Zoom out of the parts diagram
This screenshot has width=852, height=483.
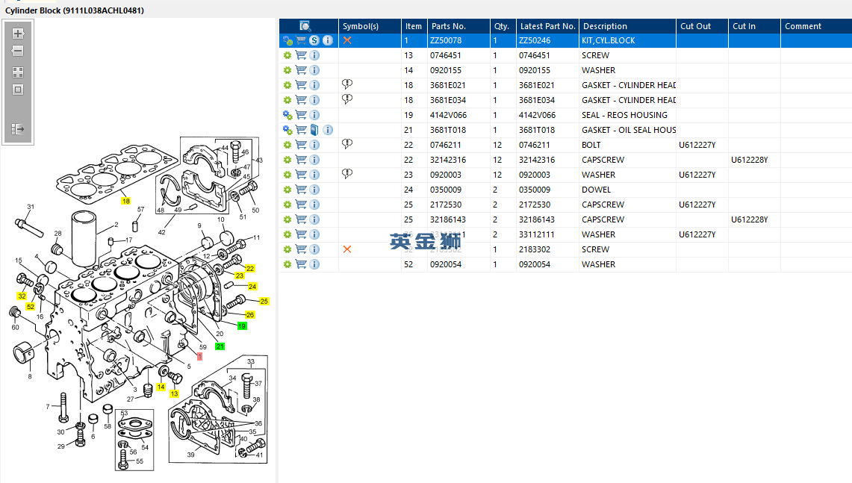(x=18, y=52)
